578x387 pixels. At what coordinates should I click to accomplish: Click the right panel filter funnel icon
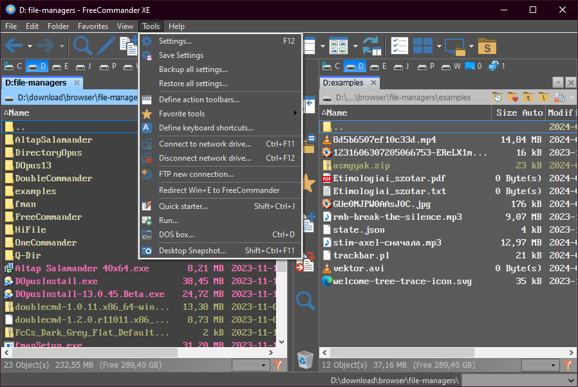(x=568, y=365)
